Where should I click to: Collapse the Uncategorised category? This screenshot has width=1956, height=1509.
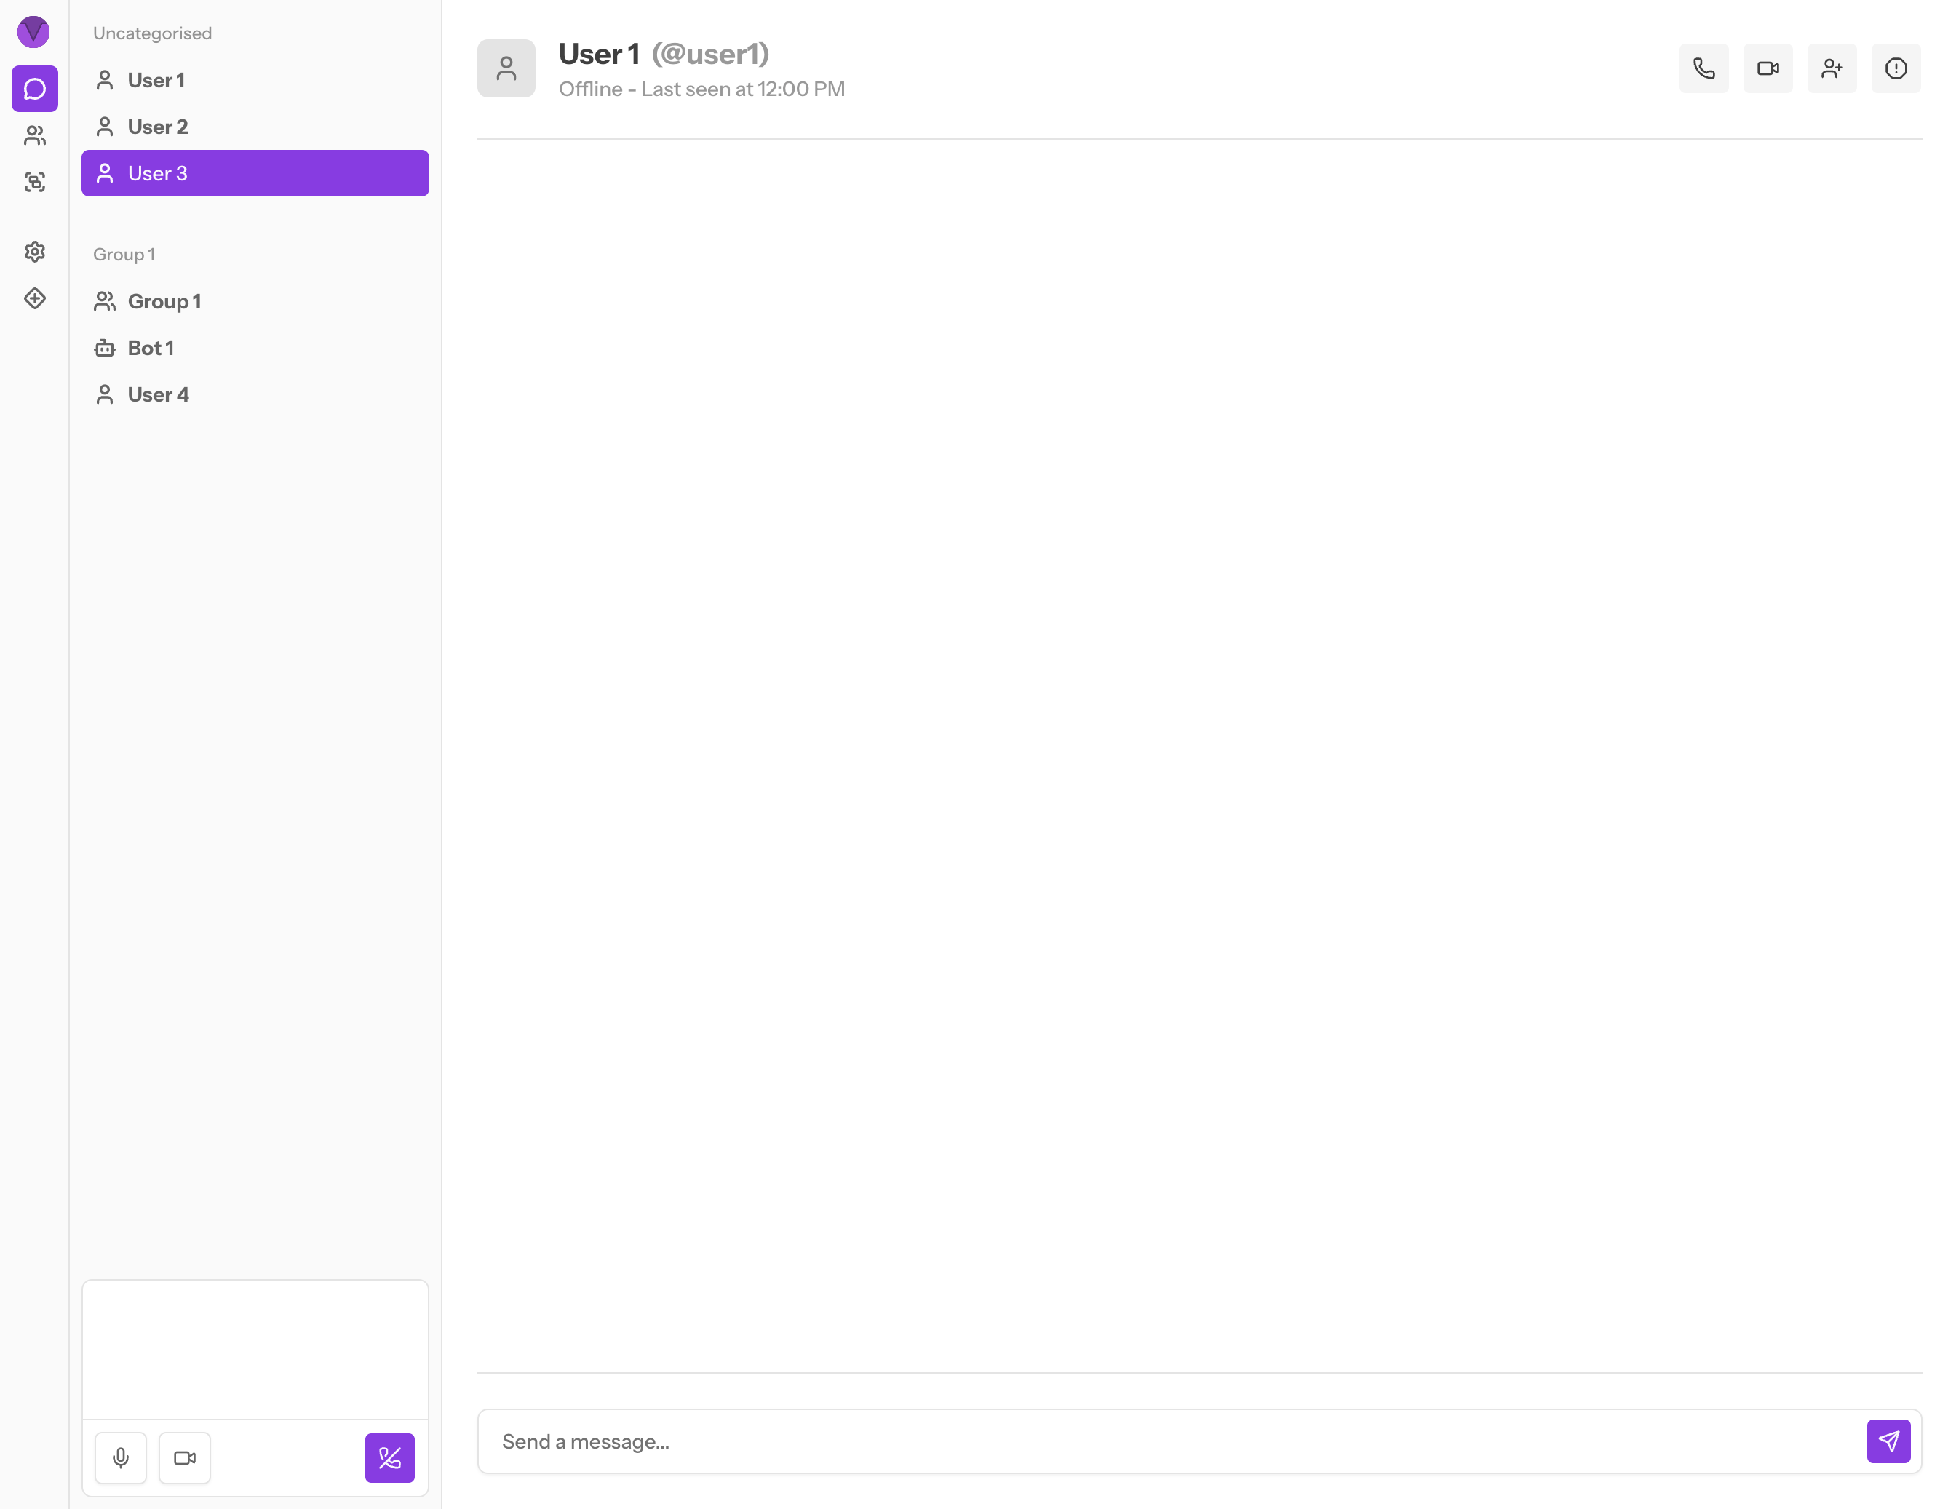(x=152, y=33)
